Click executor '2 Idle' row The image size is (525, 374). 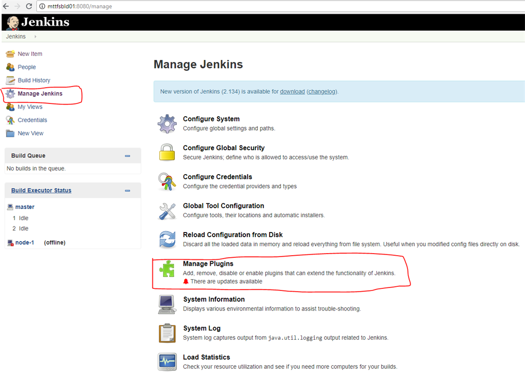[21, 228]
